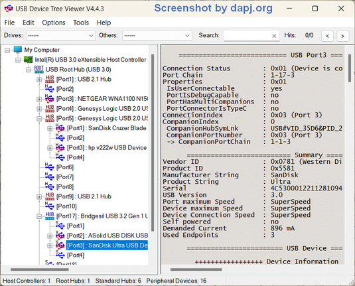Click the empty-port USB icon next to Port6
The width and height of the screenshot is (355, 286).
coord(50,167)
